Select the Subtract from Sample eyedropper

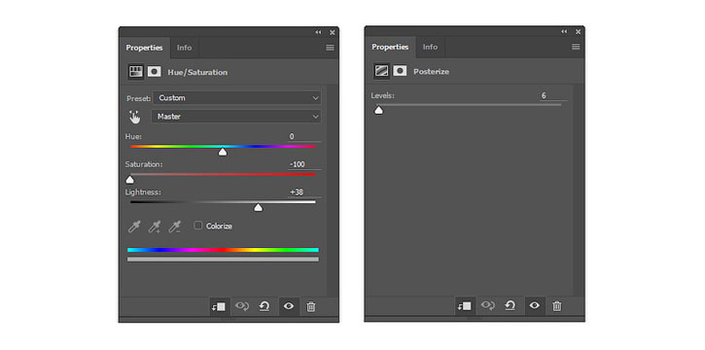click(x=174, y=227)
